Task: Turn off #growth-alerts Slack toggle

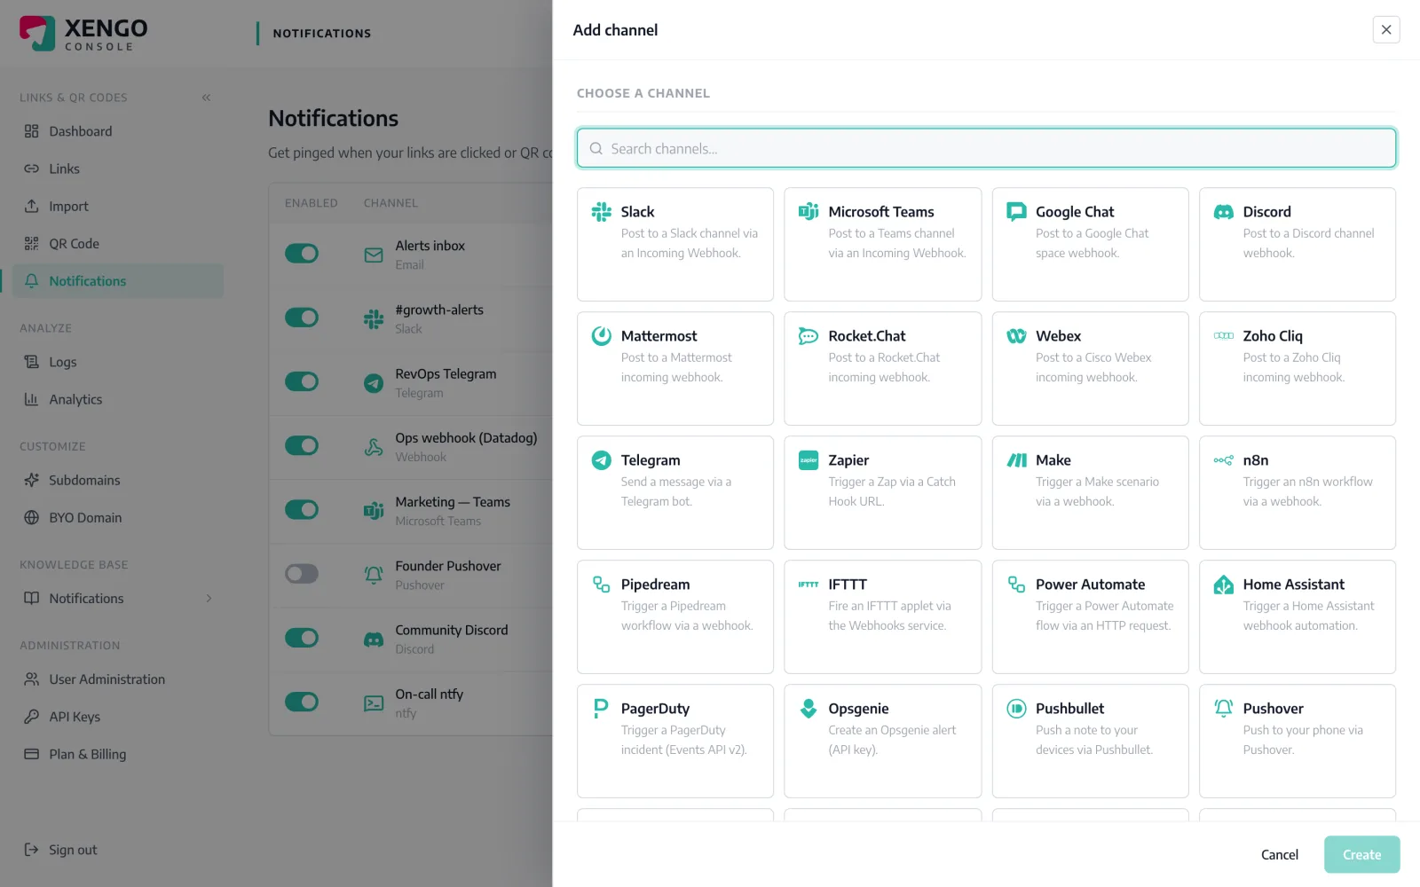Action: [x=302, y=318]
